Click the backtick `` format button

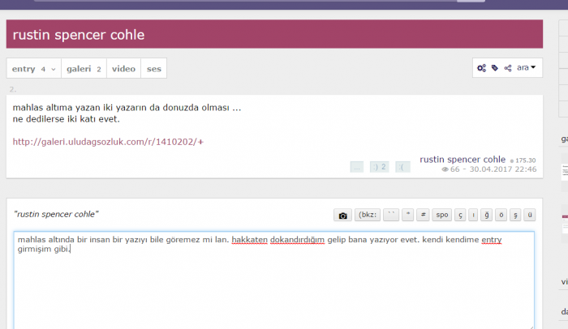[x=392, y=216]
